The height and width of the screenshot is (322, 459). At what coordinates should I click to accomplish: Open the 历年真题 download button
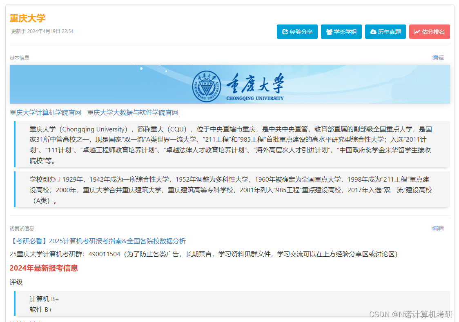pos(385,31)
